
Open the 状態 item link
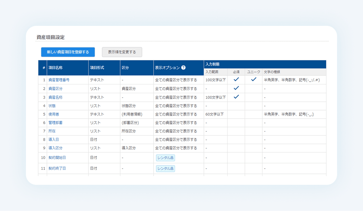tap(52, 106)
